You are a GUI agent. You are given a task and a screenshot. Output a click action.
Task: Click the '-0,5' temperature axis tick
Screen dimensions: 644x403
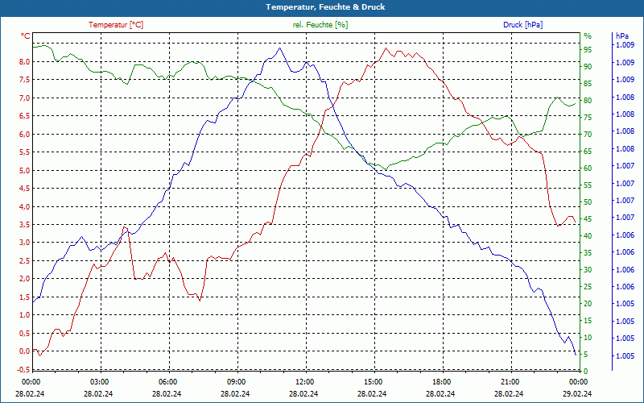[x=24, y=369]
